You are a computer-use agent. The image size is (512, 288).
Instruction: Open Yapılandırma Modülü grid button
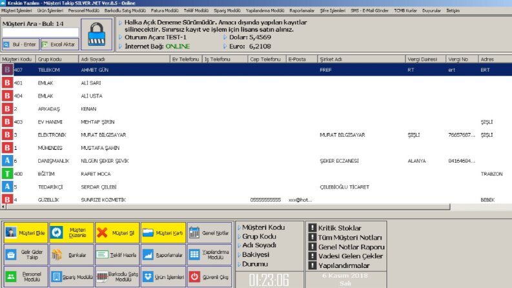click(x=209, y=254)
